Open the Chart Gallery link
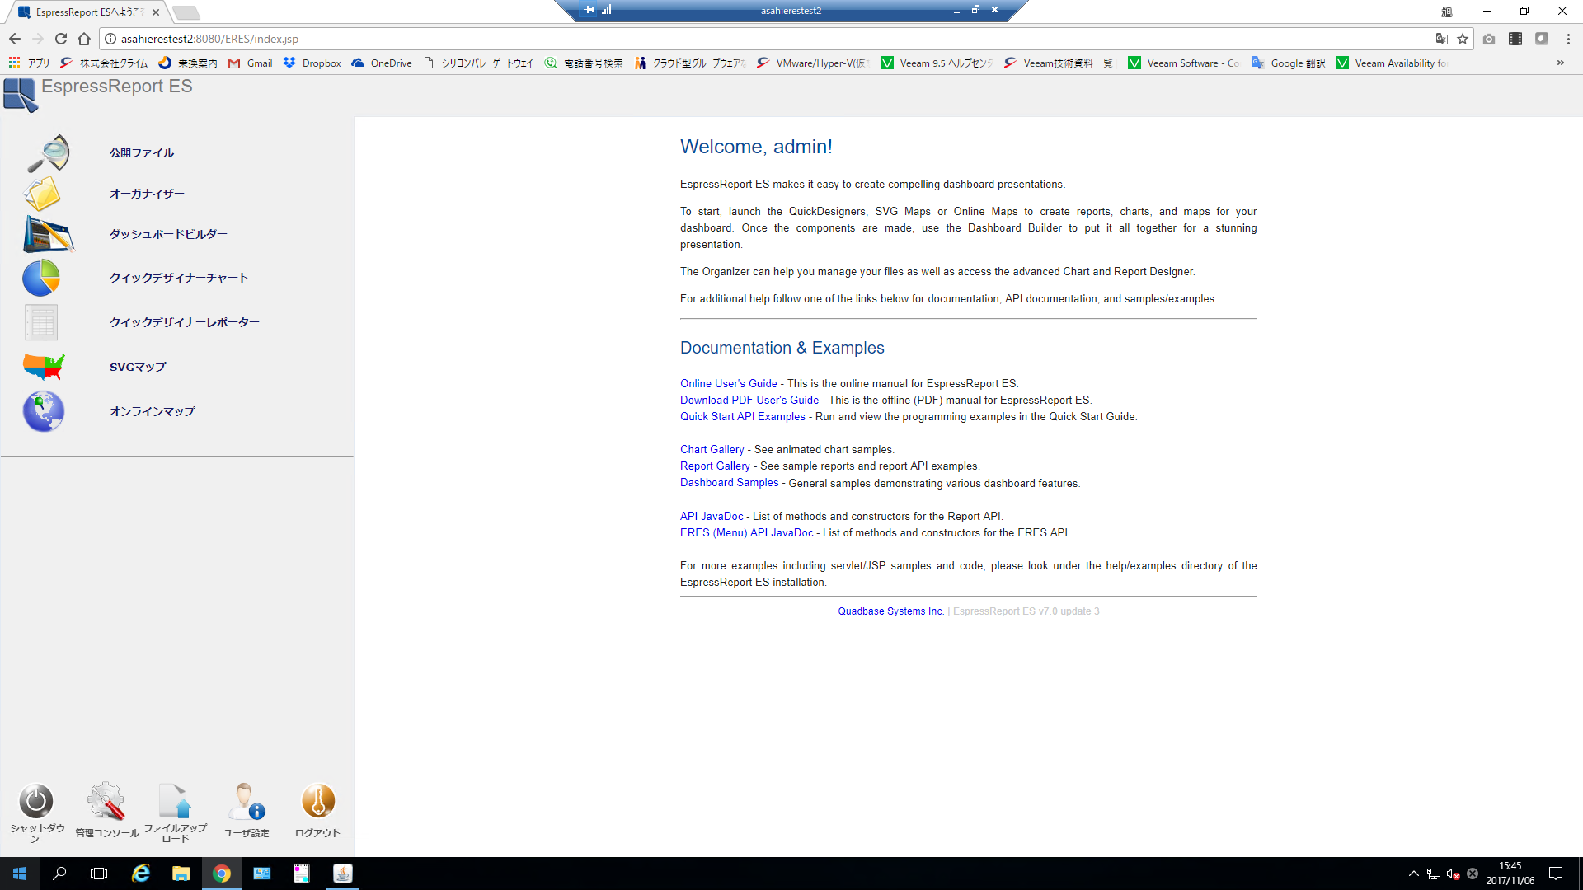Viewport: 1583px width, 890px height. [x=712, y=449]
